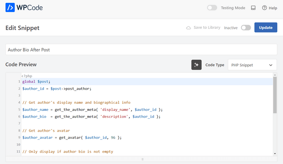The width and height of the screenshot is (283, 164).
Task: Click the scrollbar down arrow in code editor
Action: (275, 154)
